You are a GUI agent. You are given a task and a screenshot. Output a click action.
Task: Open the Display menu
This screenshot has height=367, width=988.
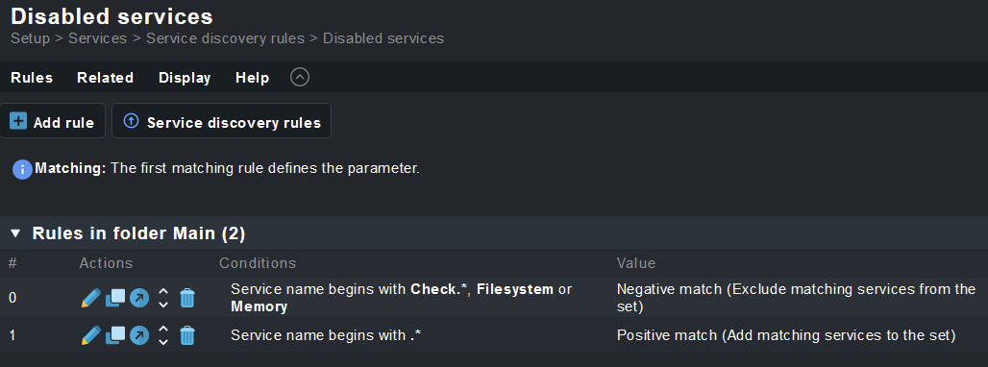pos(185,78)
